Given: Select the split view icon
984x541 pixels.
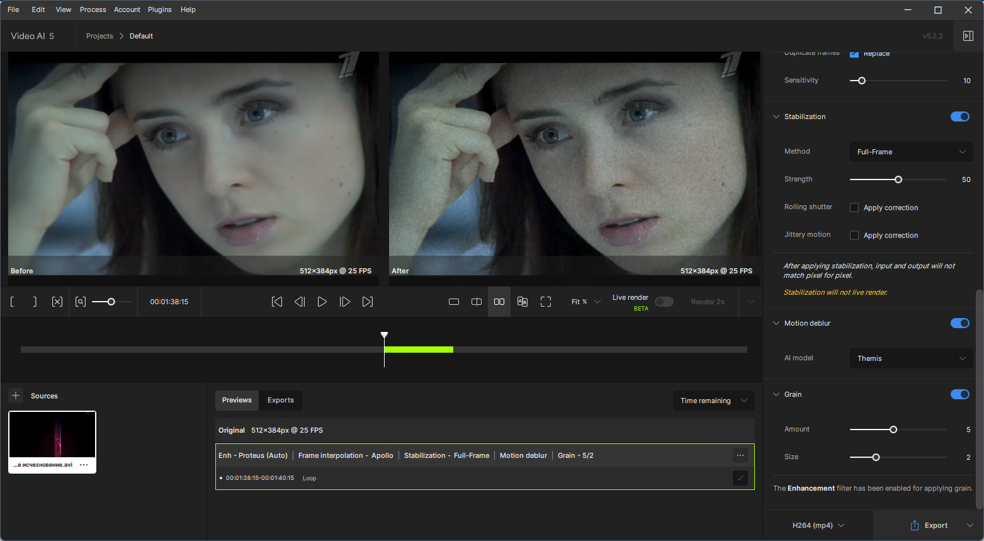Looking at the screenshot, I should point(477,302).
